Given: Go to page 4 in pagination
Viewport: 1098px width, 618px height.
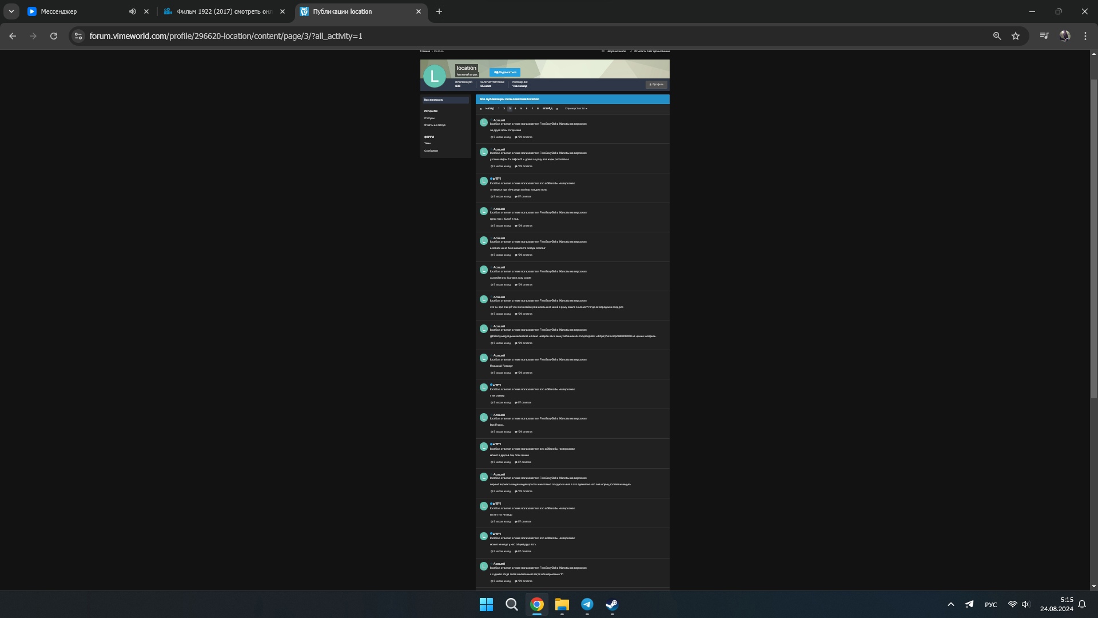Looking at the screenshot, I should (515, 109).
